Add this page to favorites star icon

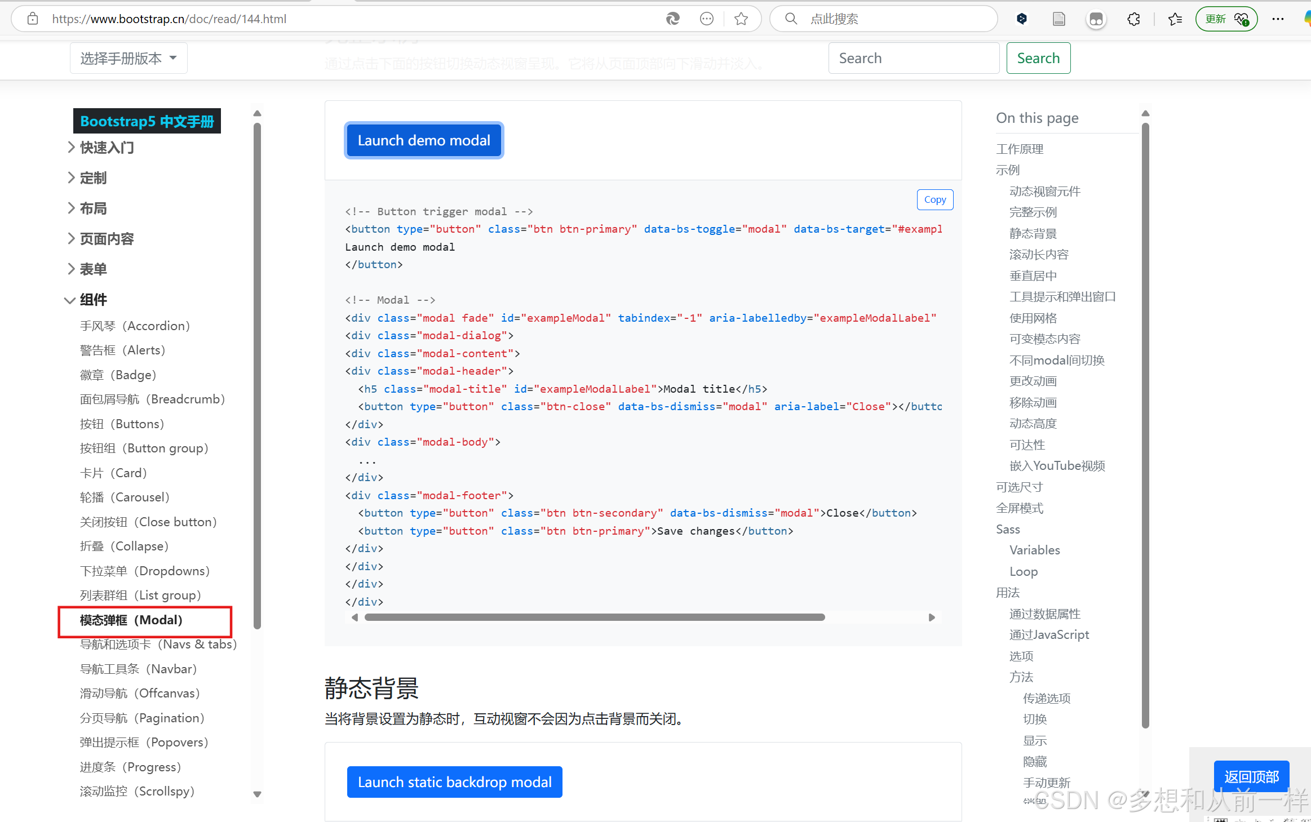point(741,19)
